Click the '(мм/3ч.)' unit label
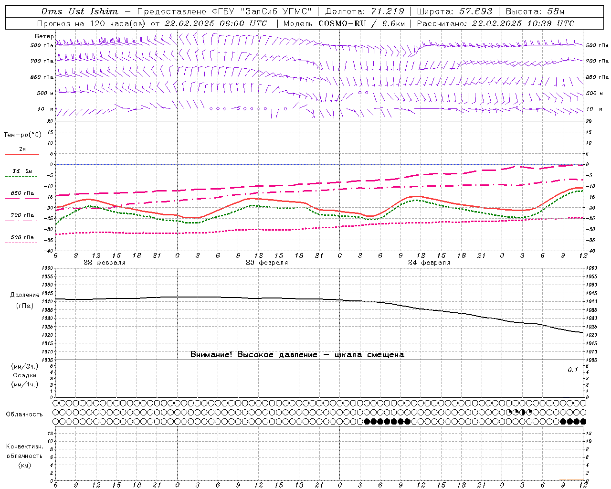 25,367
